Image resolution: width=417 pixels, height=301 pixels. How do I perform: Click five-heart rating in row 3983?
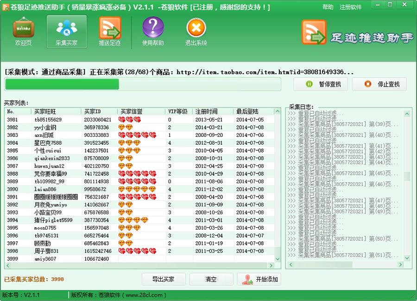click(x=138, y=135)
